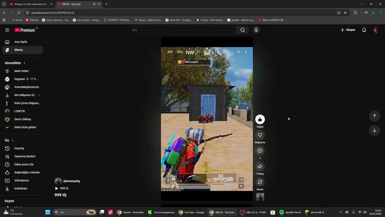Mute the 999 IQ tab speaker icon

[94, 4]
